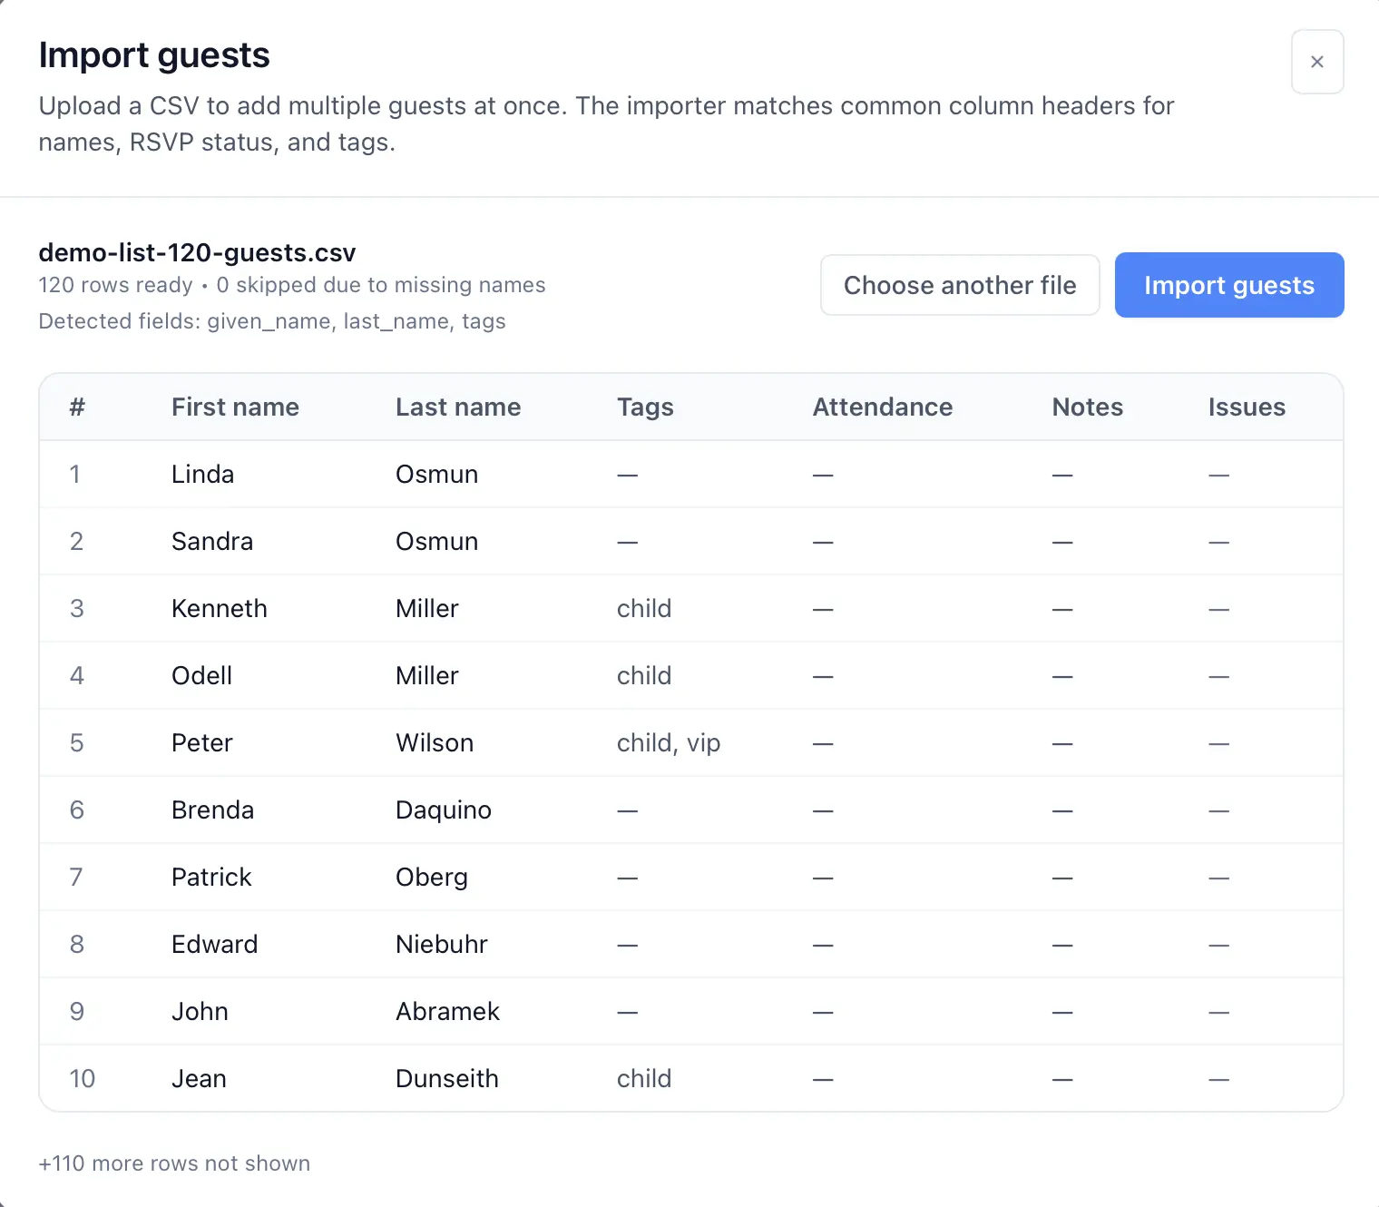Click the Notes column header
The width and height of the screenshot is (1379, 1207).
click(1087, 407)
